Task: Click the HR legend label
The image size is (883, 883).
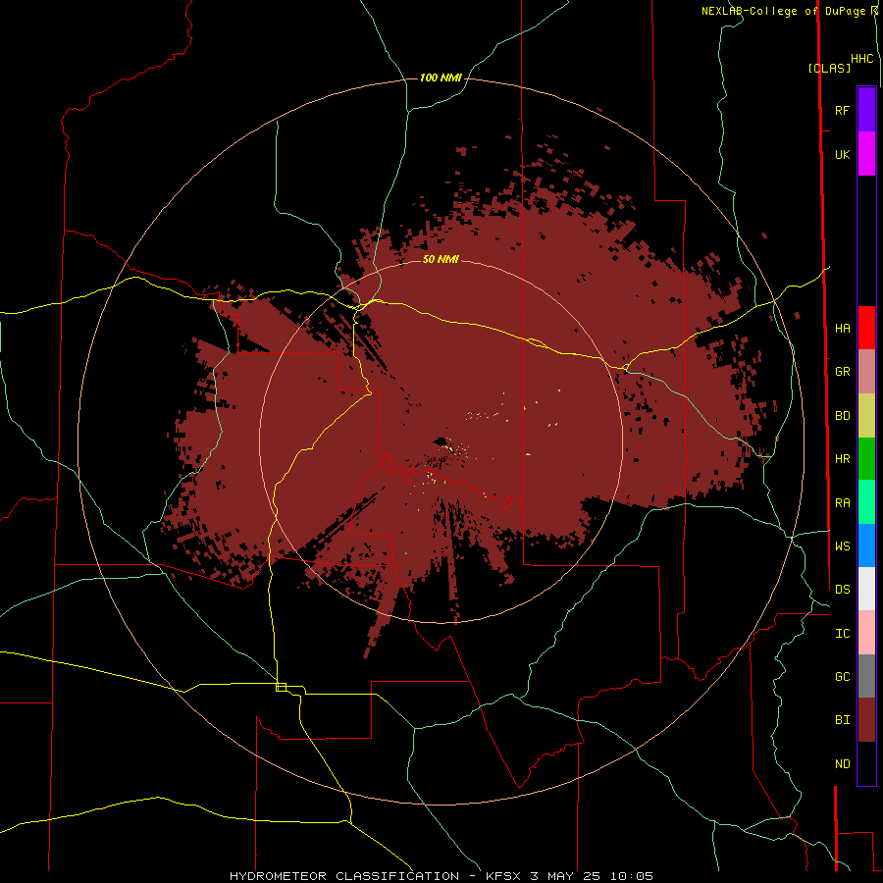Action: [842, 459]
